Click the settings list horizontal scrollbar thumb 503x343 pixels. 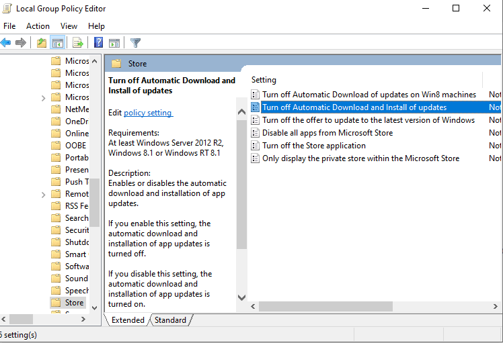pos(325,307)
